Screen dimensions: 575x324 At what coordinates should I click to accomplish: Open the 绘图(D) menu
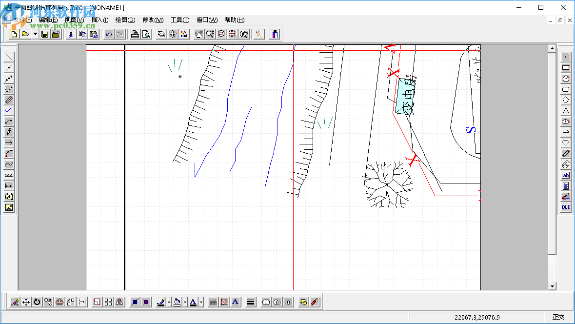tap(125, 20)
